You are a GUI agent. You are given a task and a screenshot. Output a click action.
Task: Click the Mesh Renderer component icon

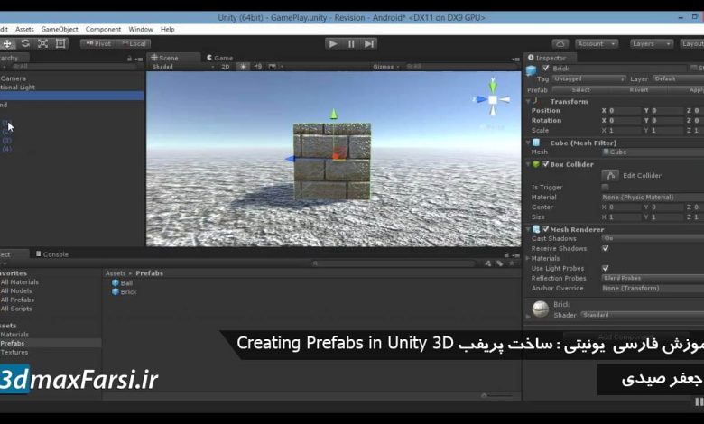[x=536, y=229]
